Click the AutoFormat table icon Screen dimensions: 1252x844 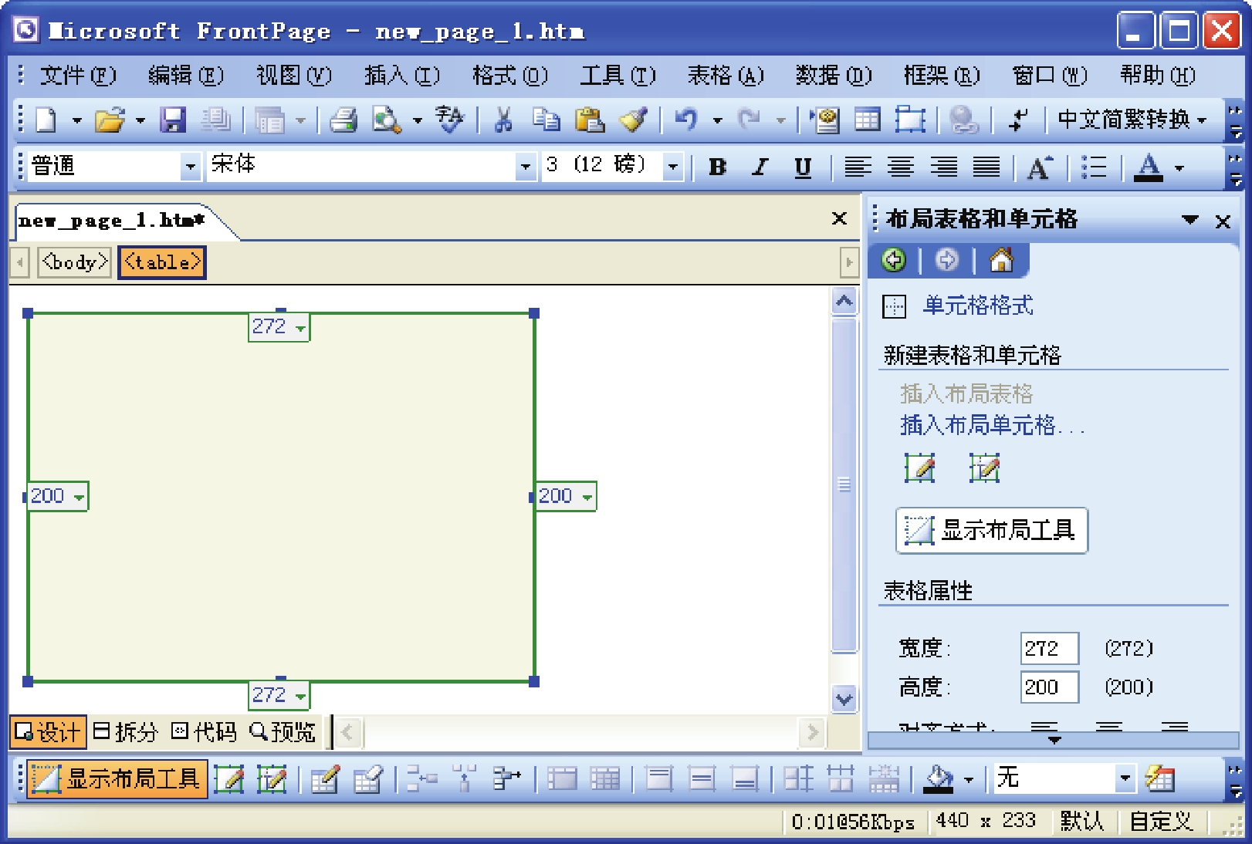[1160, 780]
